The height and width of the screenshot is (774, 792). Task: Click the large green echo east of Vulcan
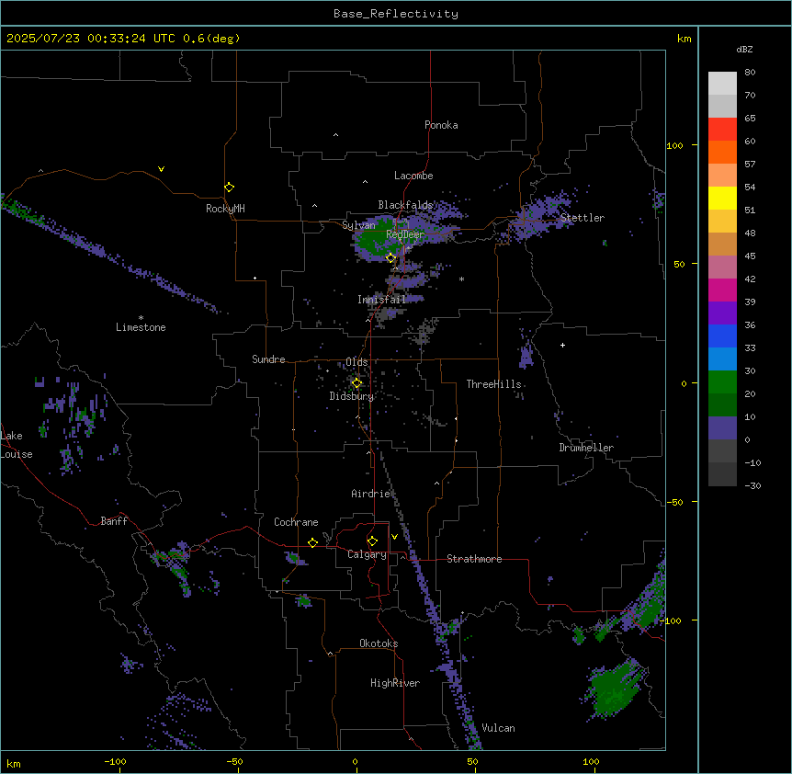[614, 689]
